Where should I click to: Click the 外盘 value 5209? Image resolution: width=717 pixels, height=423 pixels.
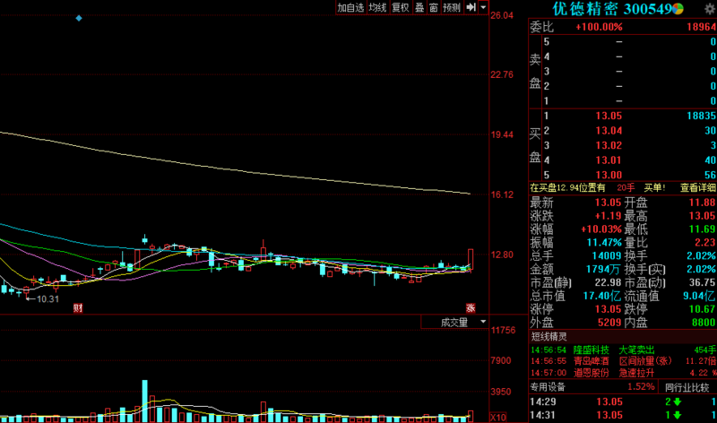pos(609,323)
